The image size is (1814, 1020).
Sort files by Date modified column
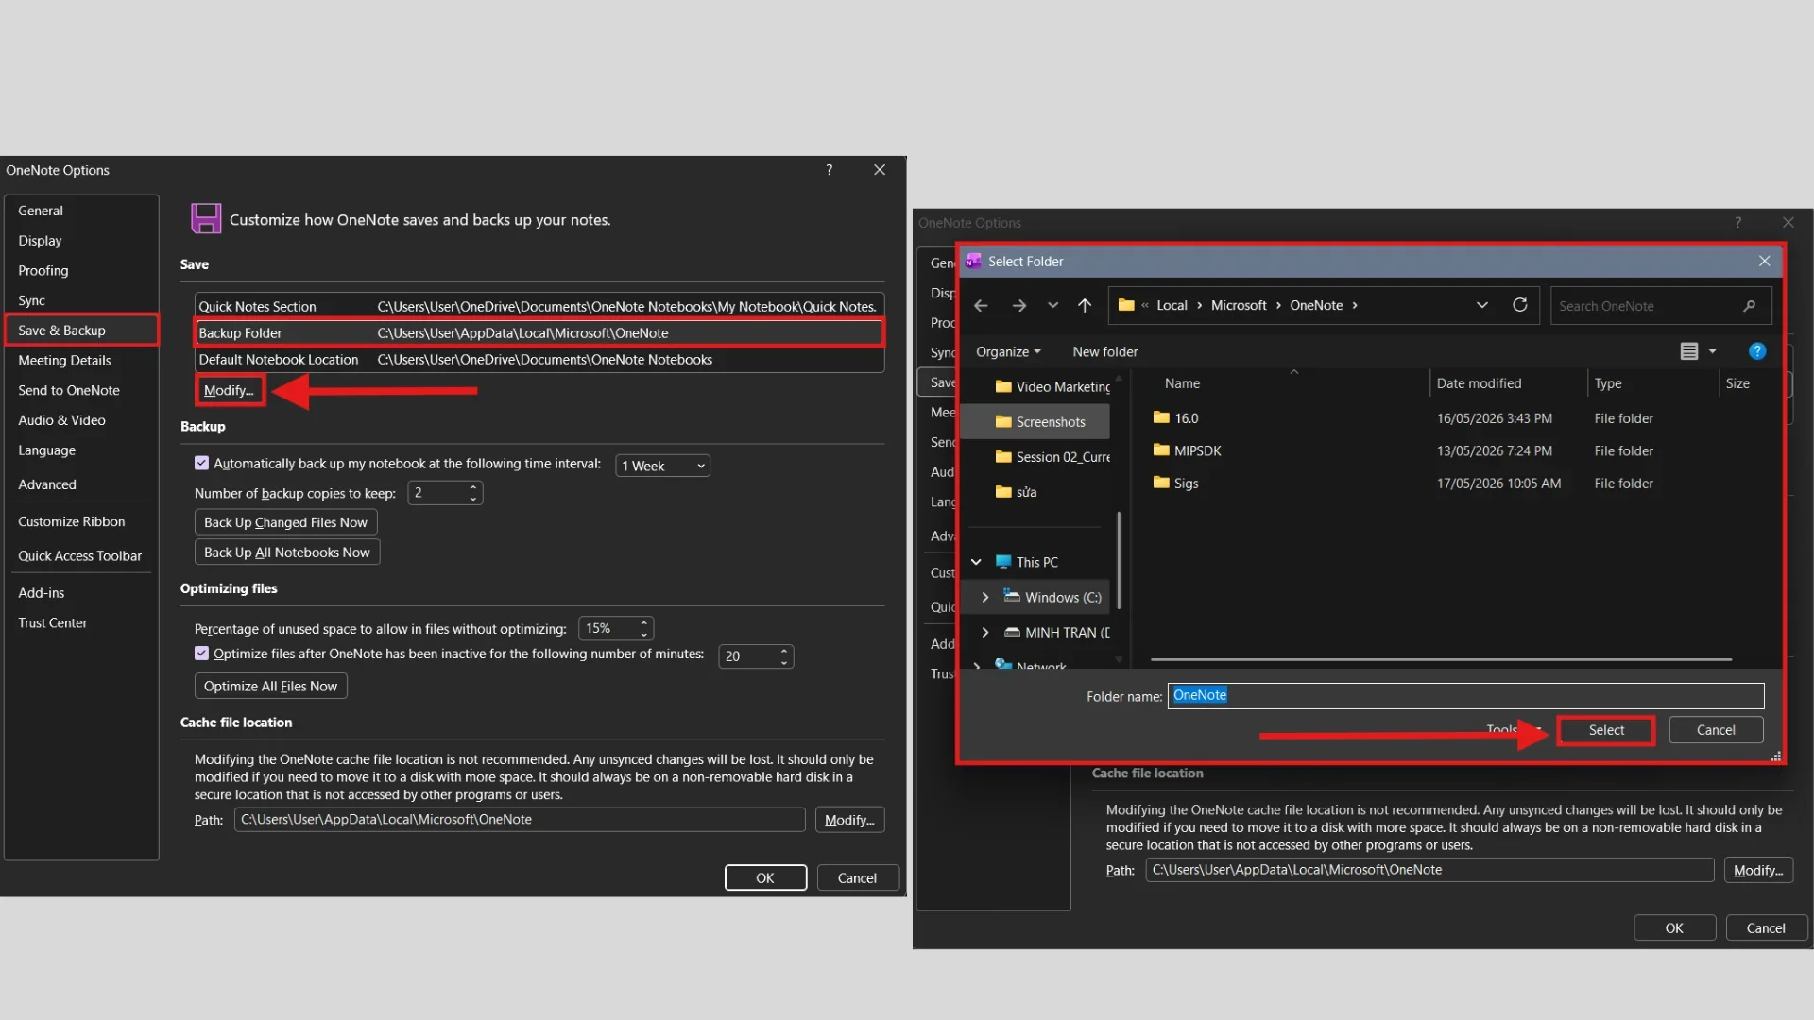1479,383
